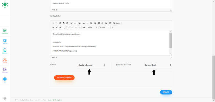Open settings gear in sidebar
The height and width of the screenshot is (102, 215).
(x=5, y=98)
